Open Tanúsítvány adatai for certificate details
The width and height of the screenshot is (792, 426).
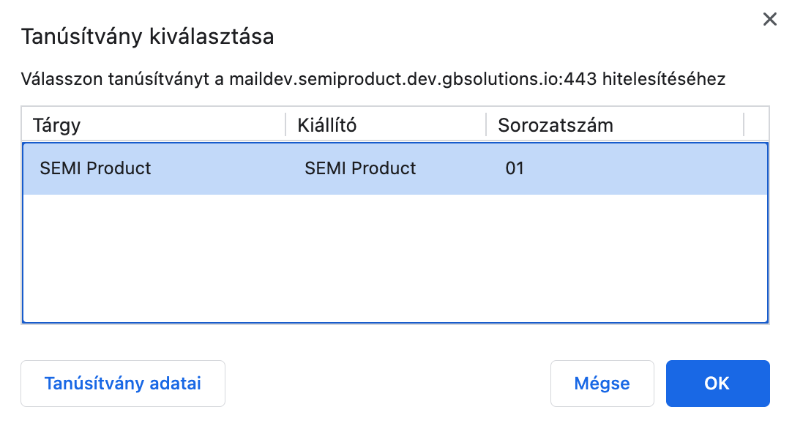(122, 383)
